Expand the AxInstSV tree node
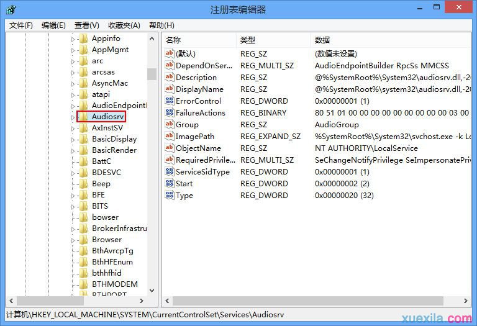Viewport: 477px width, 326px height. pos(73,129)
